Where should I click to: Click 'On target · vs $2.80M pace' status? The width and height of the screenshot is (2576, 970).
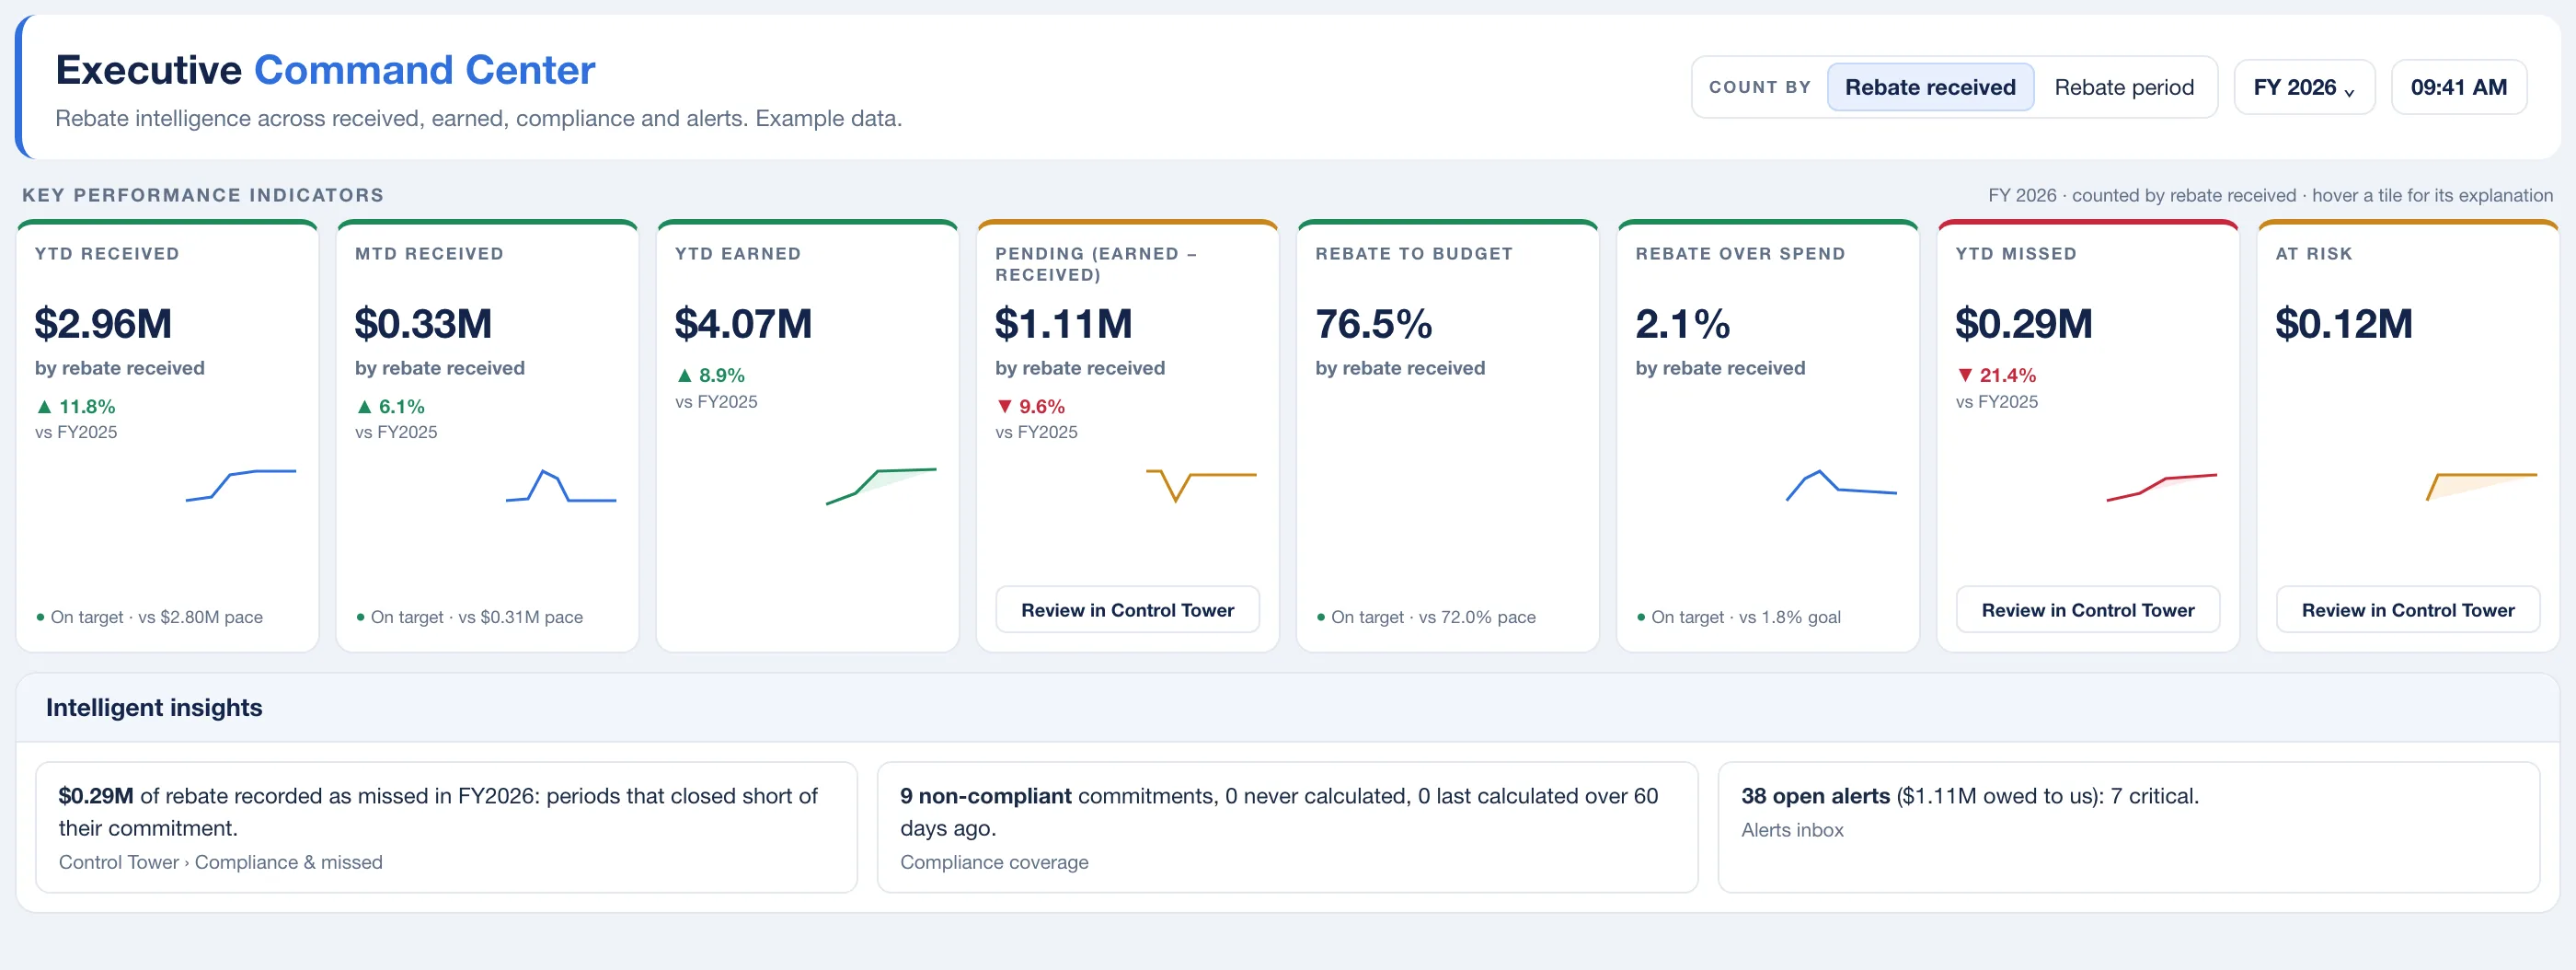click(x=149, y=617)
